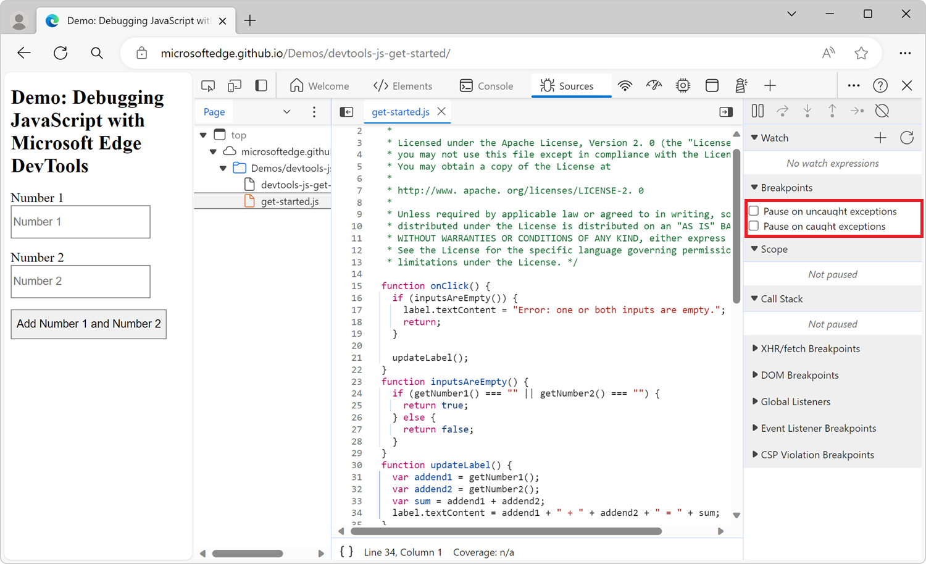Screen dimensions: 926x564
Task: Expand the XHR/fetch Breakpoints section
Action: pyautogui.click(x=810, y=348)
